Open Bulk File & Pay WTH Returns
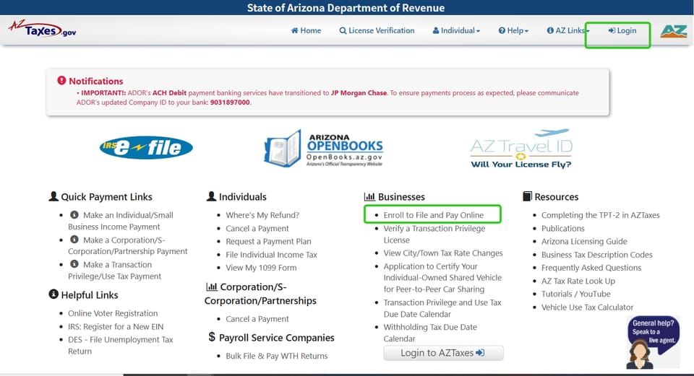The height and width of the screenshot is (376, 694). point(277,356)
